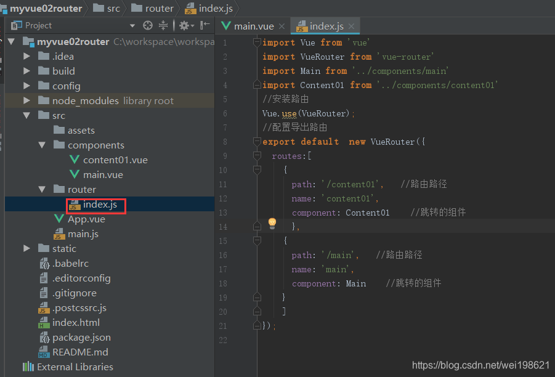555x377 pixels.
Task: Click the hide Project panel icon
Action: pos(205,25)
